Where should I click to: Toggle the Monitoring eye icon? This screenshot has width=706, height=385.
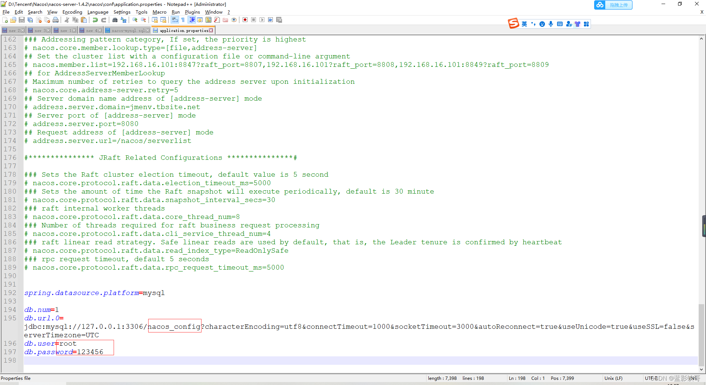click(234, 20)
